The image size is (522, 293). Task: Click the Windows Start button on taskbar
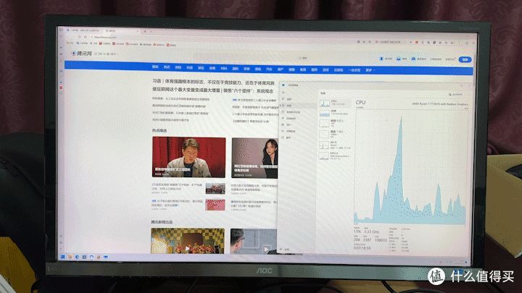pyautogui.click(x=63, y=257)
